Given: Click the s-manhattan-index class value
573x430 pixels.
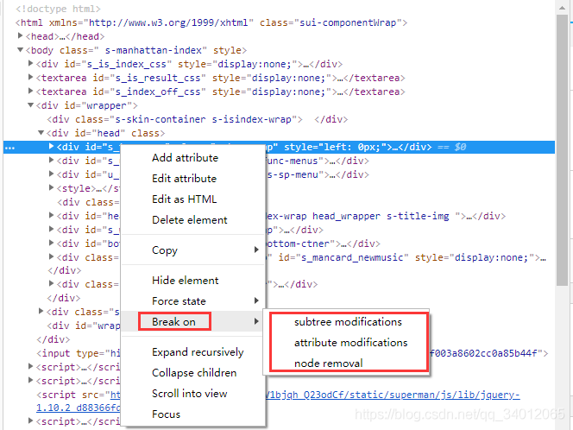Looking at the screenshot, I should coord(154,50).
